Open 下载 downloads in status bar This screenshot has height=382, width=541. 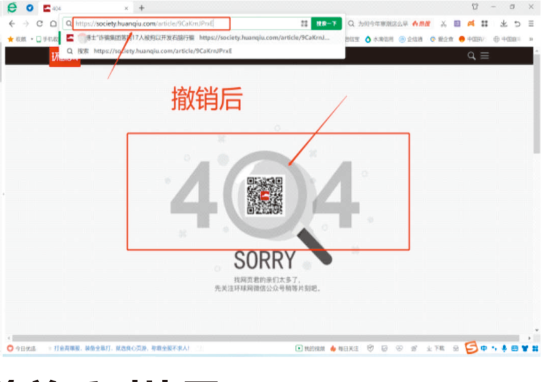(435, 349)
